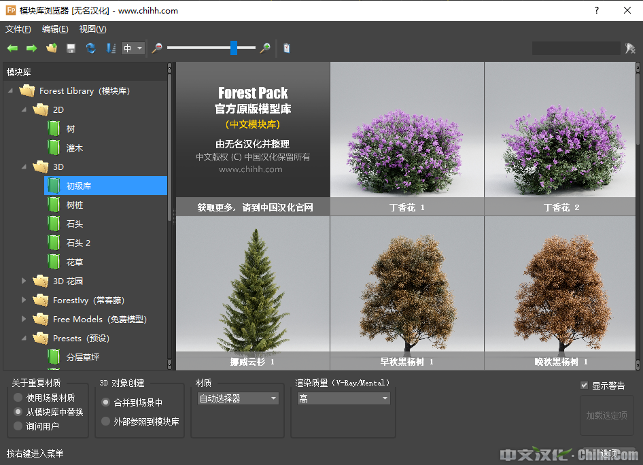Select the 挪威云杉 1 tree thumbnail

pyautogui.click(x=252, y=292)
